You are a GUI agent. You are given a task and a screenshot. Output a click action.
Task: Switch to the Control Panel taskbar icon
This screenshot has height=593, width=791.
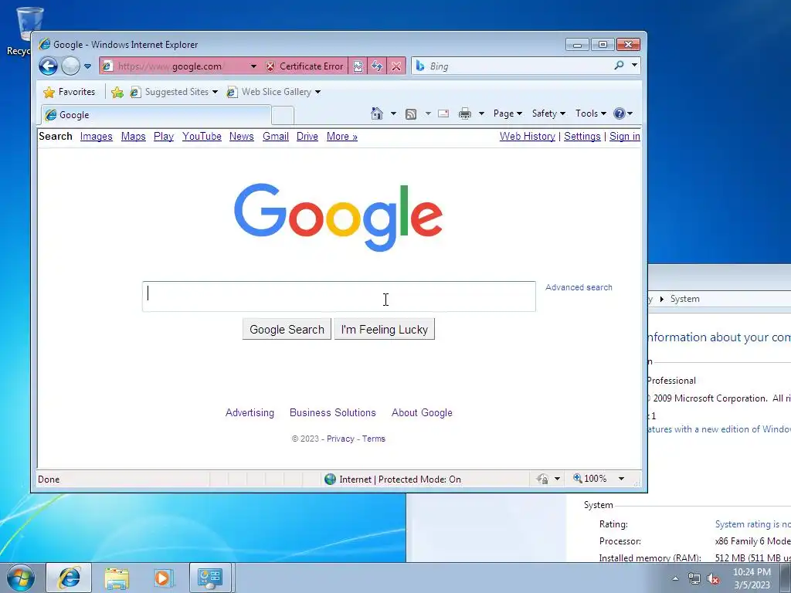(210, 578)
